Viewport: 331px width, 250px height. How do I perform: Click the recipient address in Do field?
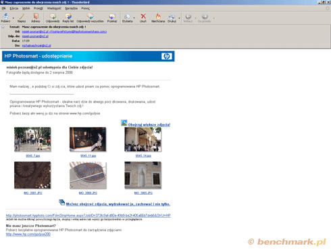tap(36, 45)
